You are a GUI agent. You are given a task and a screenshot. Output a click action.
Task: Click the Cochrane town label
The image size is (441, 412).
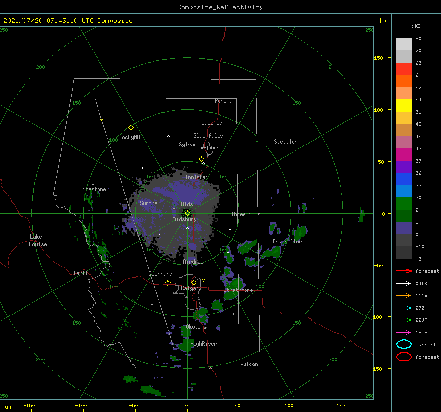click(x=160, y=274)
